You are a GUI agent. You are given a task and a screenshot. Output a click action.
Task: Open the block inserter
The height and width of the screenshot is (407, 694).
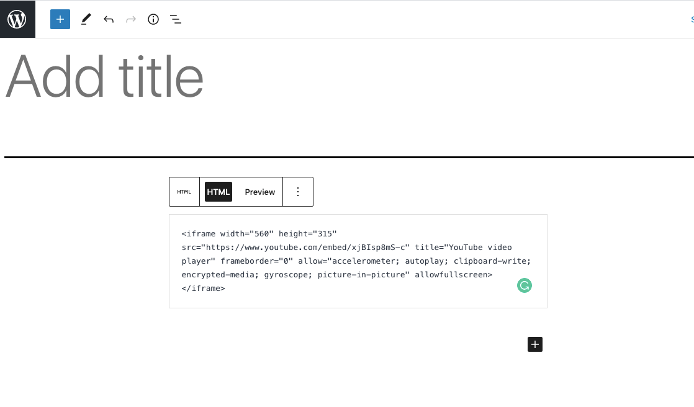[60, 19]
